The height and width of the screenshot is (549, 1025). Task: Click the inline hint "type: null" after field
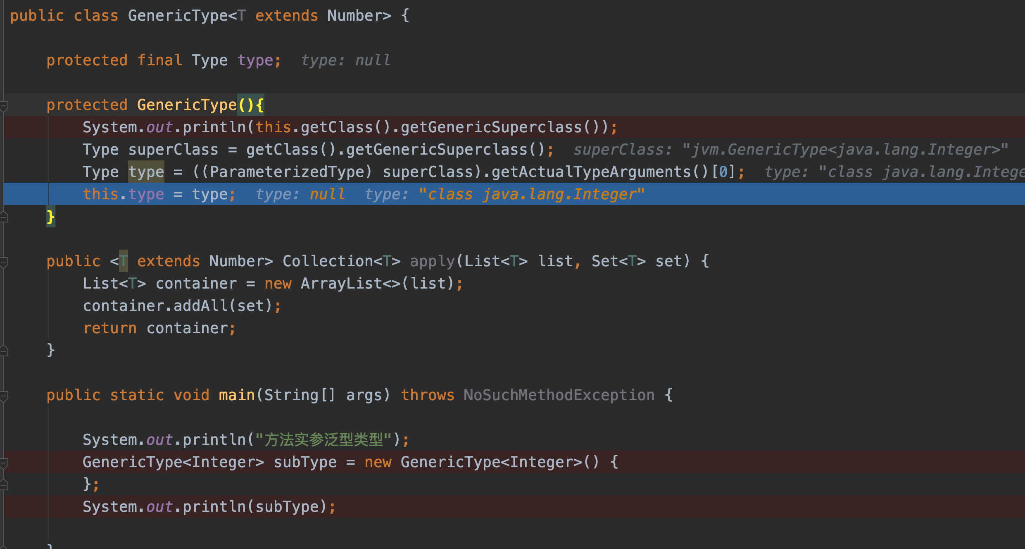pos(345,61)
